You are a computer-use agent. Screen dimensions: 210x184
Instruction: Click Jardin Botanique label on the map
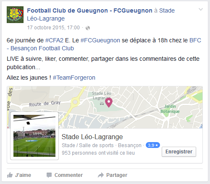point(170,109)
